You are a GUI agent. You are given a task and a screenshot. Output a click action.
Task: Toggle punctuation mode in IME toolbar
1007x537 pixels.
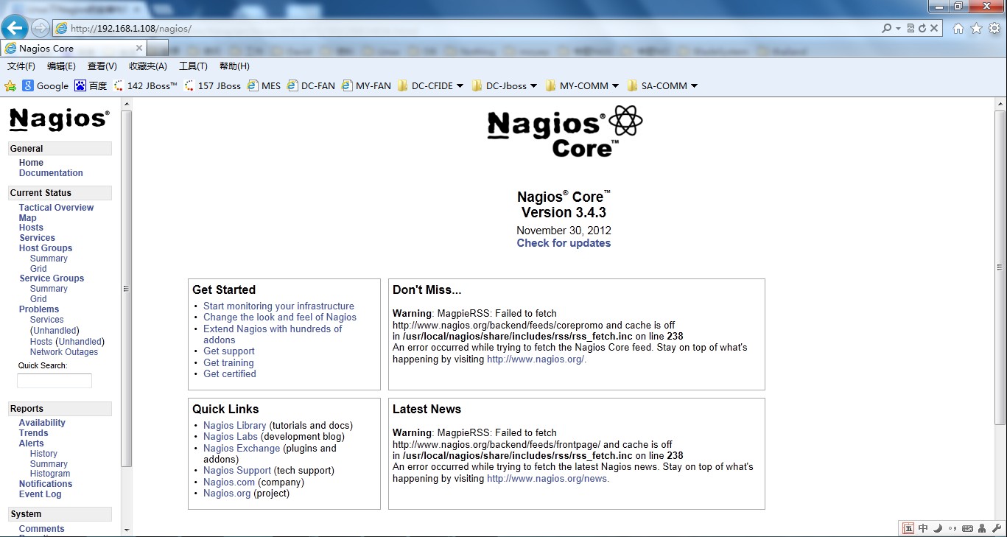[952, 528]
